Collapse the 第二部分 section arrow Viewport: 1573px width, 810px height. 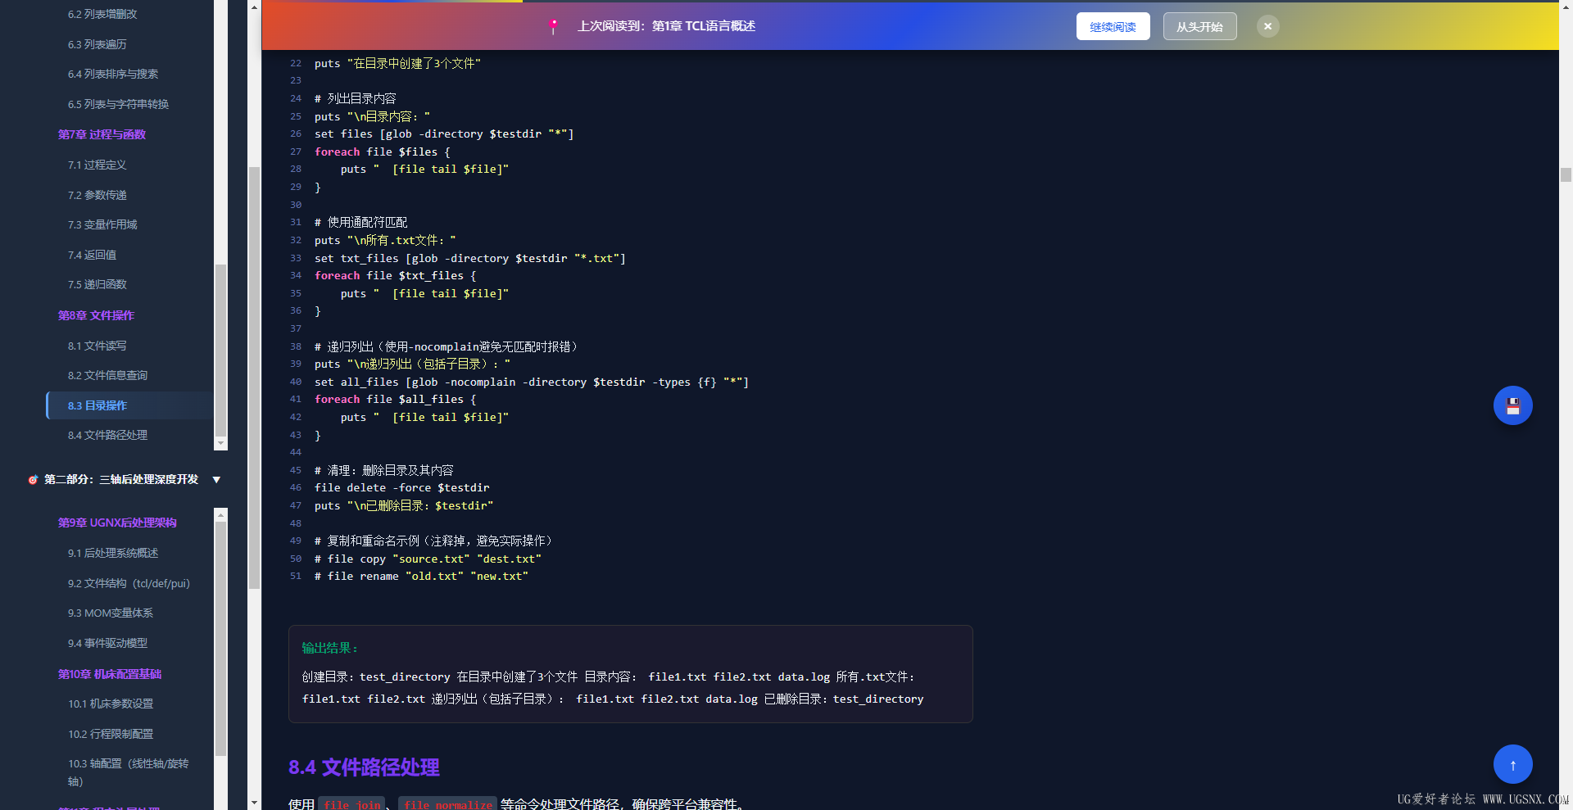point(216,479)
